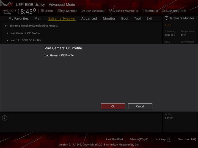Image resolution: width=198 pixels, height=148 pixels.
Task: Launch EZ Tuning Wizard(F11)
Action: coord(123,11)
